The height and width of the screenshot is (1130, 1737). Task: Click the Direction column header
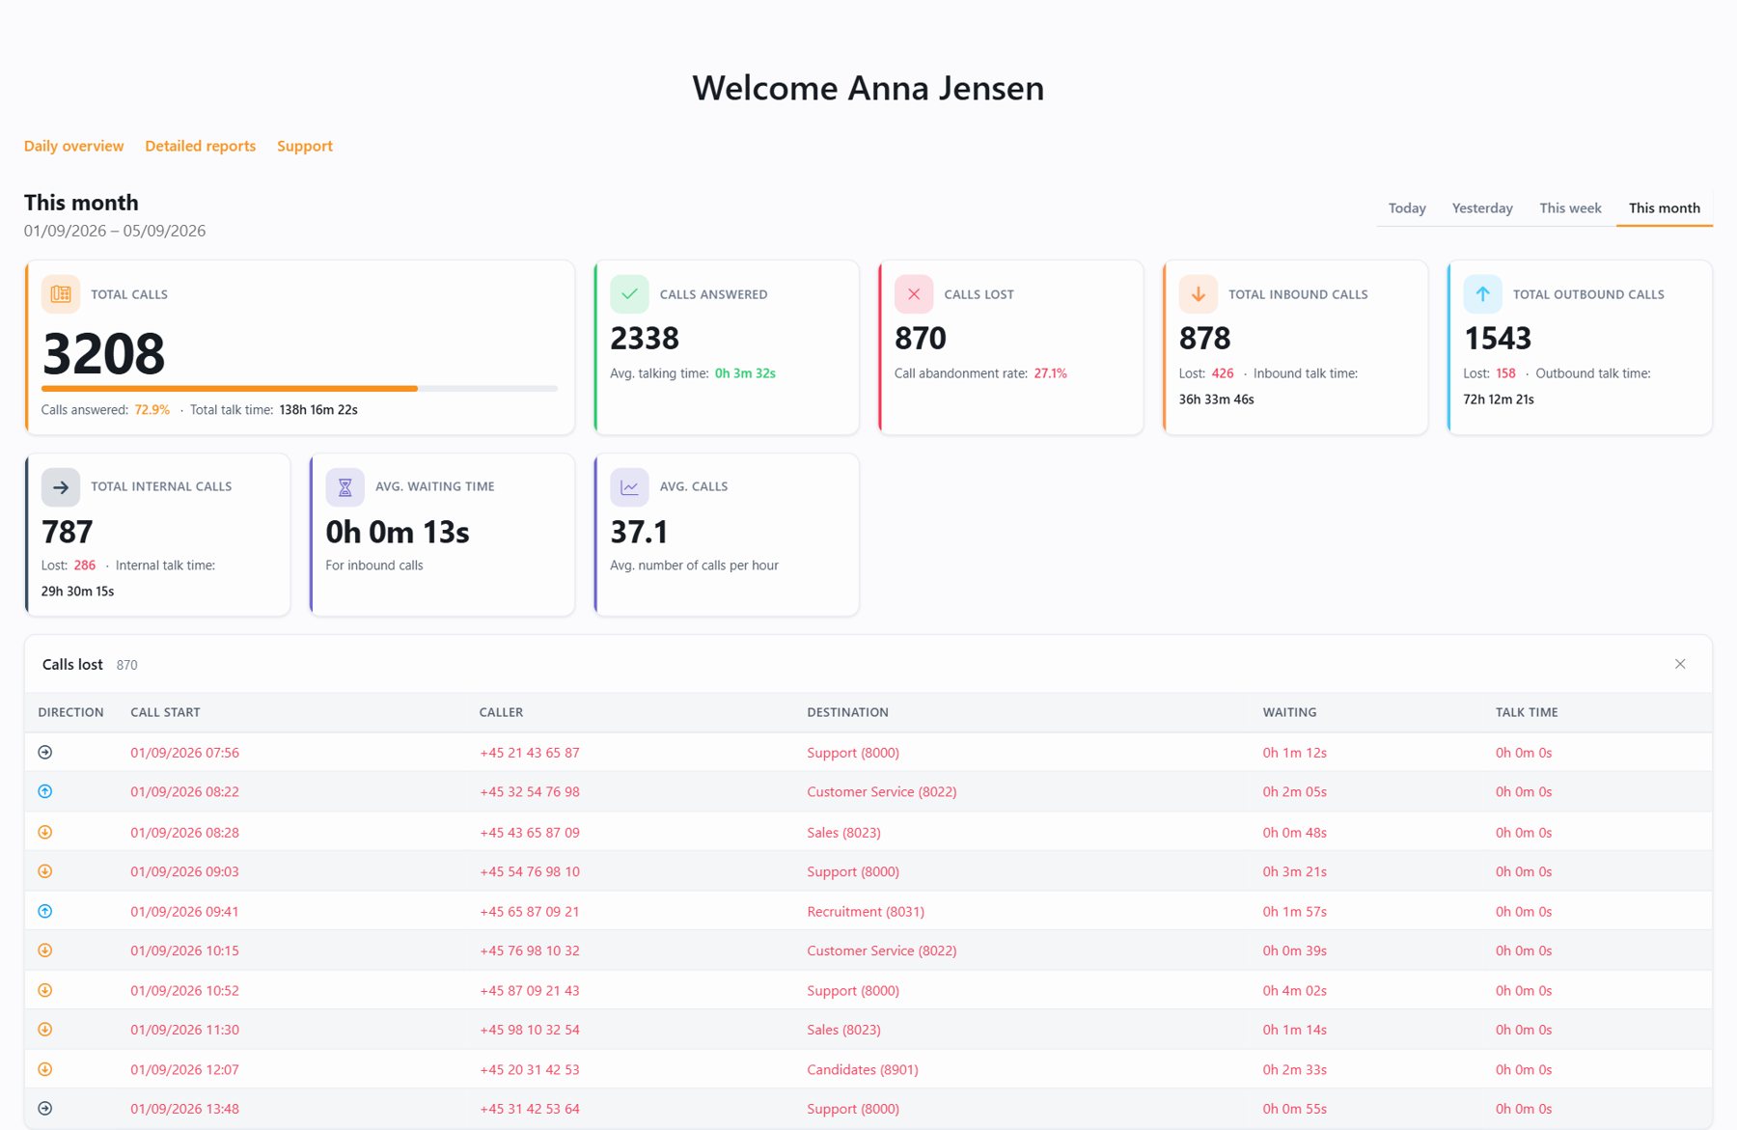(70, 712)
